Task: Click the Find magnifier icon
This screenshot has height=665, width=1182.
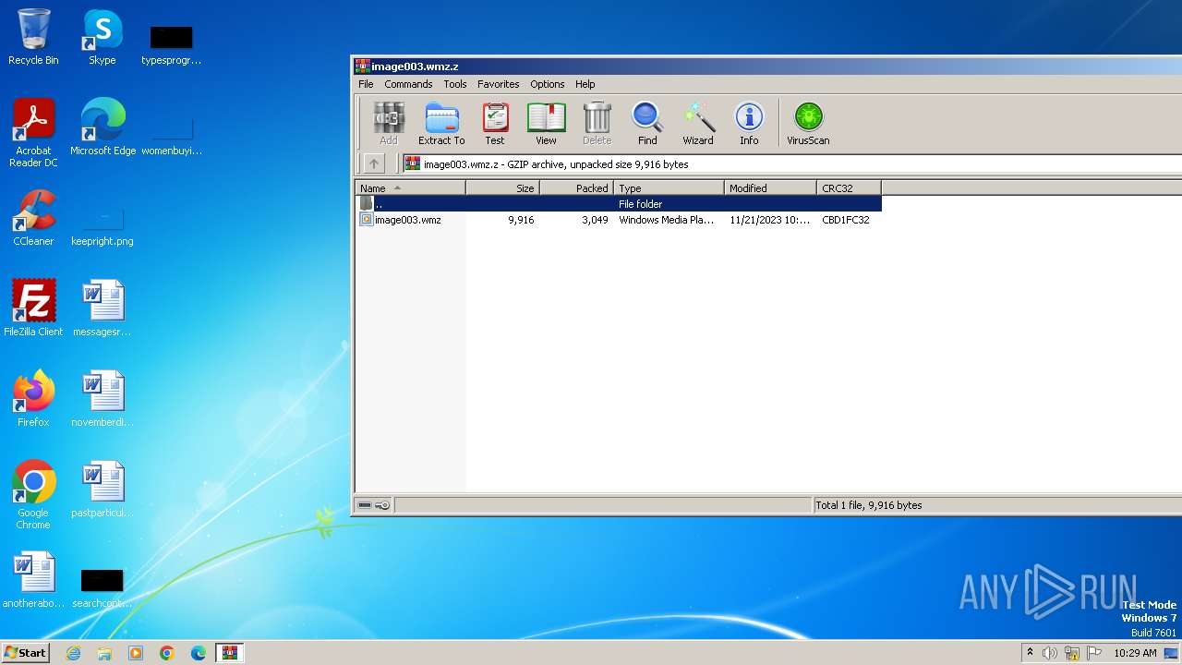Action: tap(647, 124)
